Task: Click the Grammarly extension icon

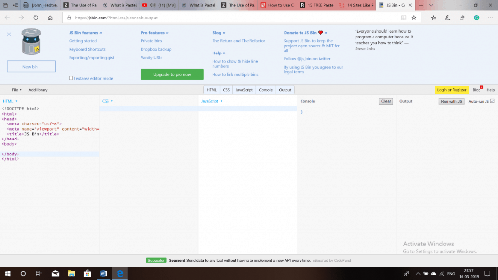Action: 476,18
